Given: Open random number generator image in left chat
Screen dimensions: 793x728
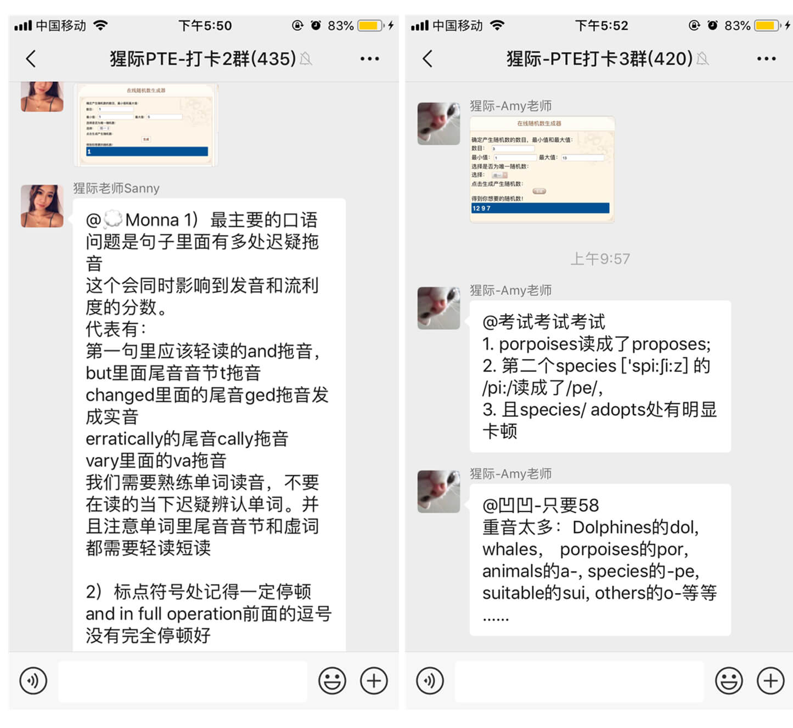Looking at the screenshot, I should (146, 124).
